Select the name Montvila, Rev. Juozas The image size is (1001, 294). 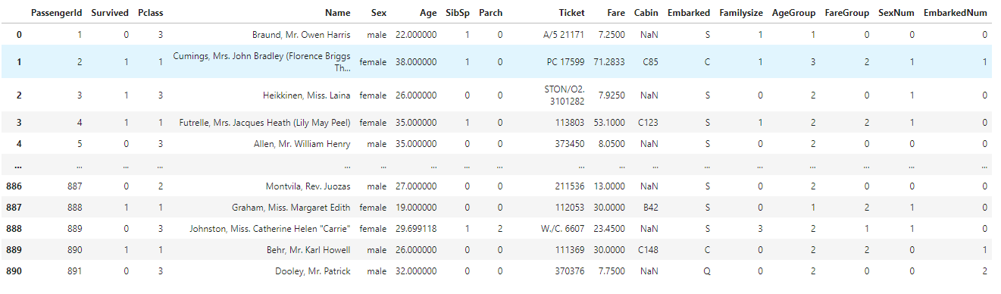[x=308, y=186]
